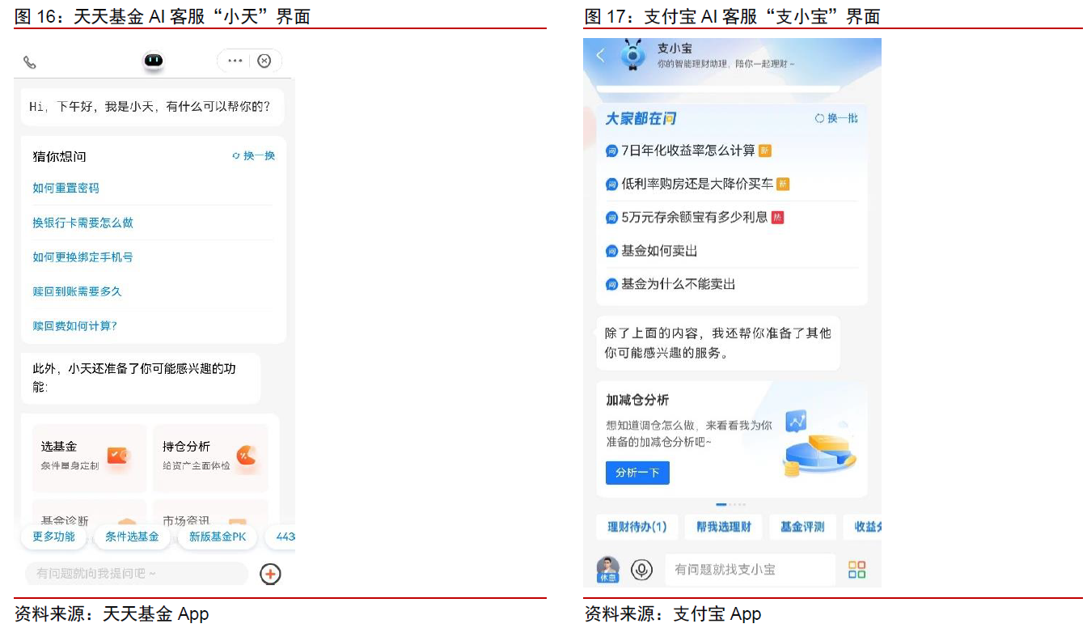Open the 如何重置密码 question link

[66, 188]
